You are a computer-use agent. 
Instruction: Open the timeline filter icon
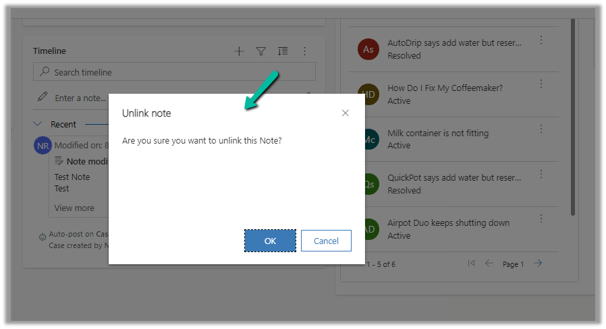261,51
